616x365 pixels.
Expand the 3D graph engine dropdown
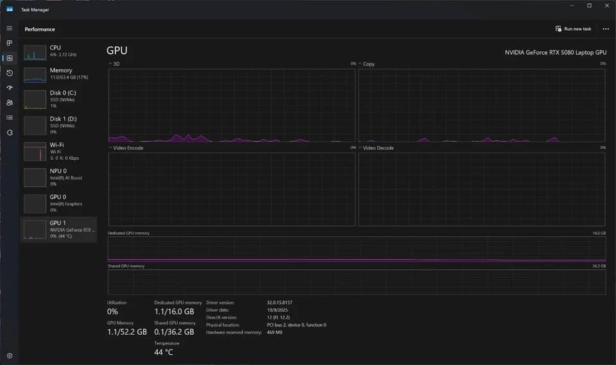114,64
